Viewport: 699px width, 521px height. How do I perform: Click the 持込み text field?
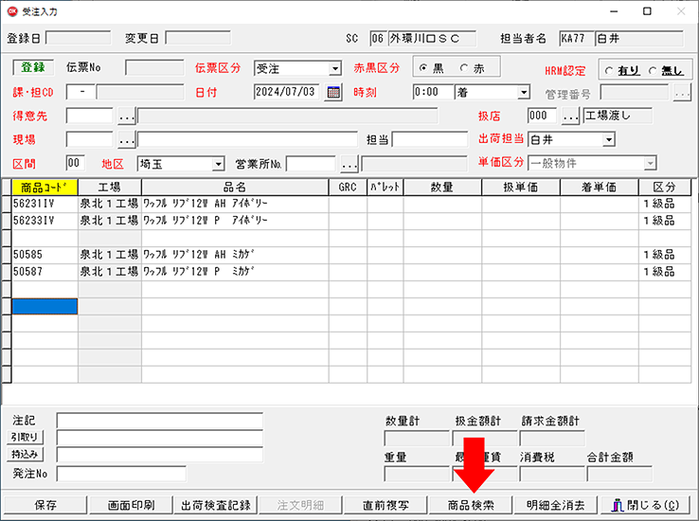159,454
